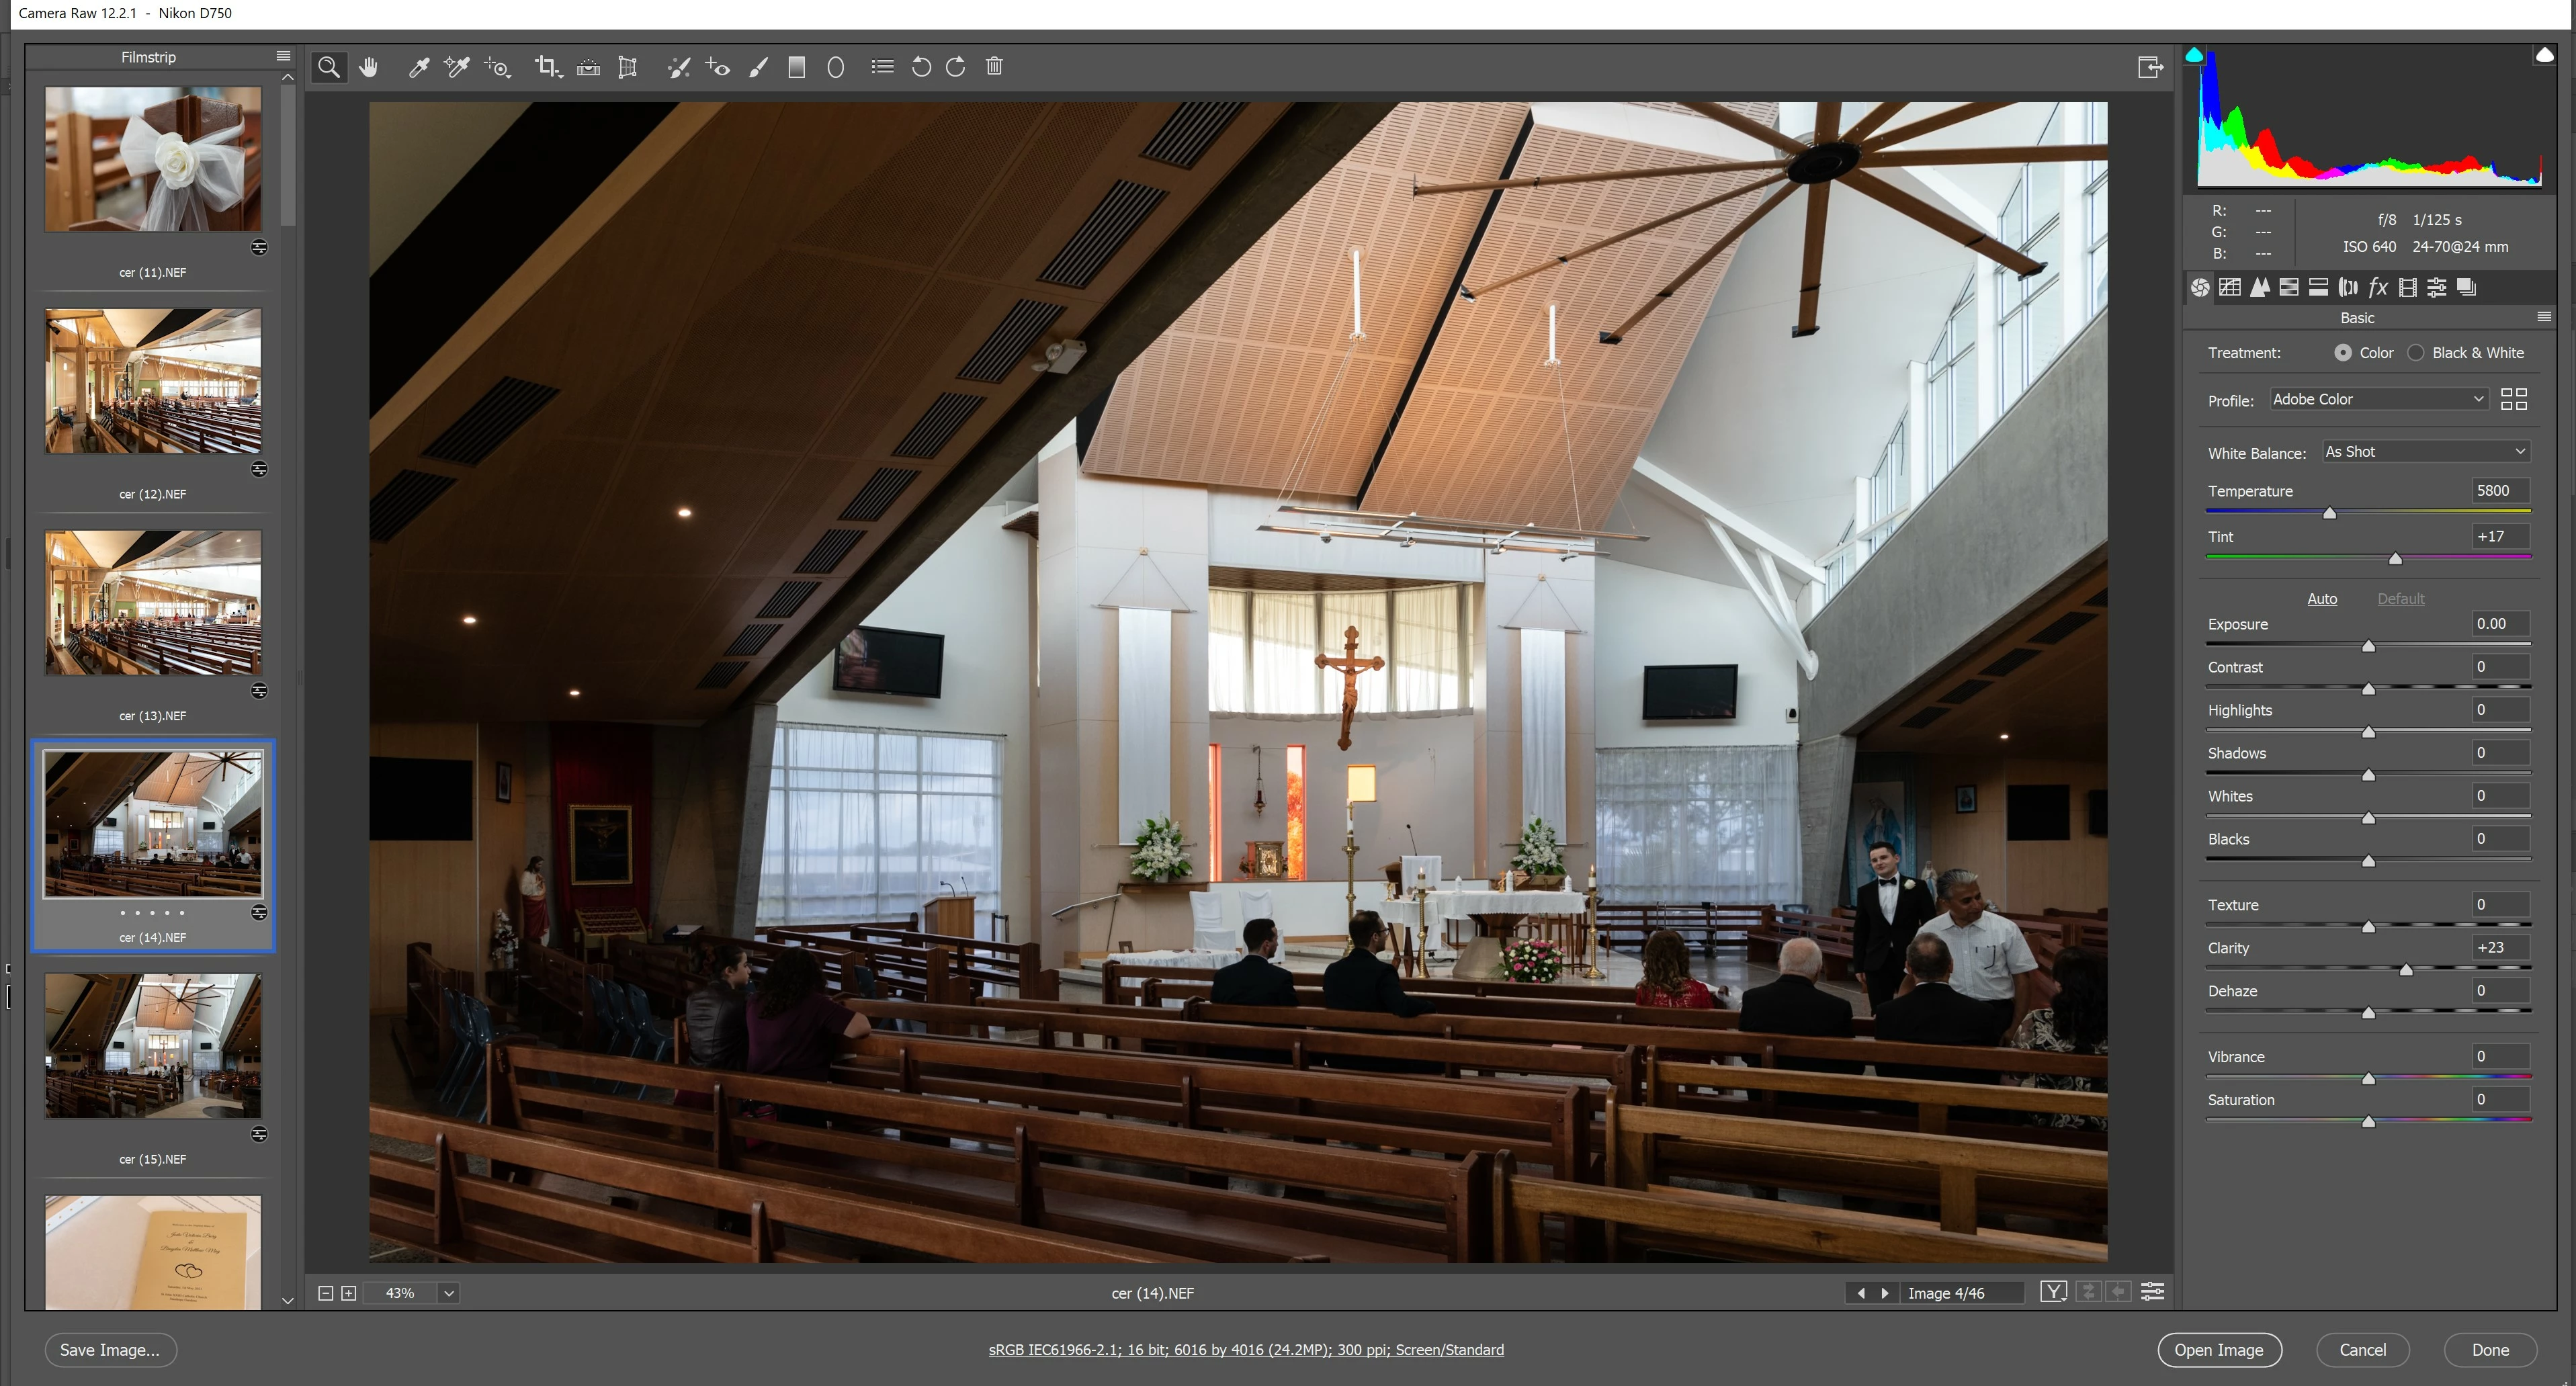2576x1386 pixels.
Task: Click the Auto tone link
Action: click(x=2321, y=598)
